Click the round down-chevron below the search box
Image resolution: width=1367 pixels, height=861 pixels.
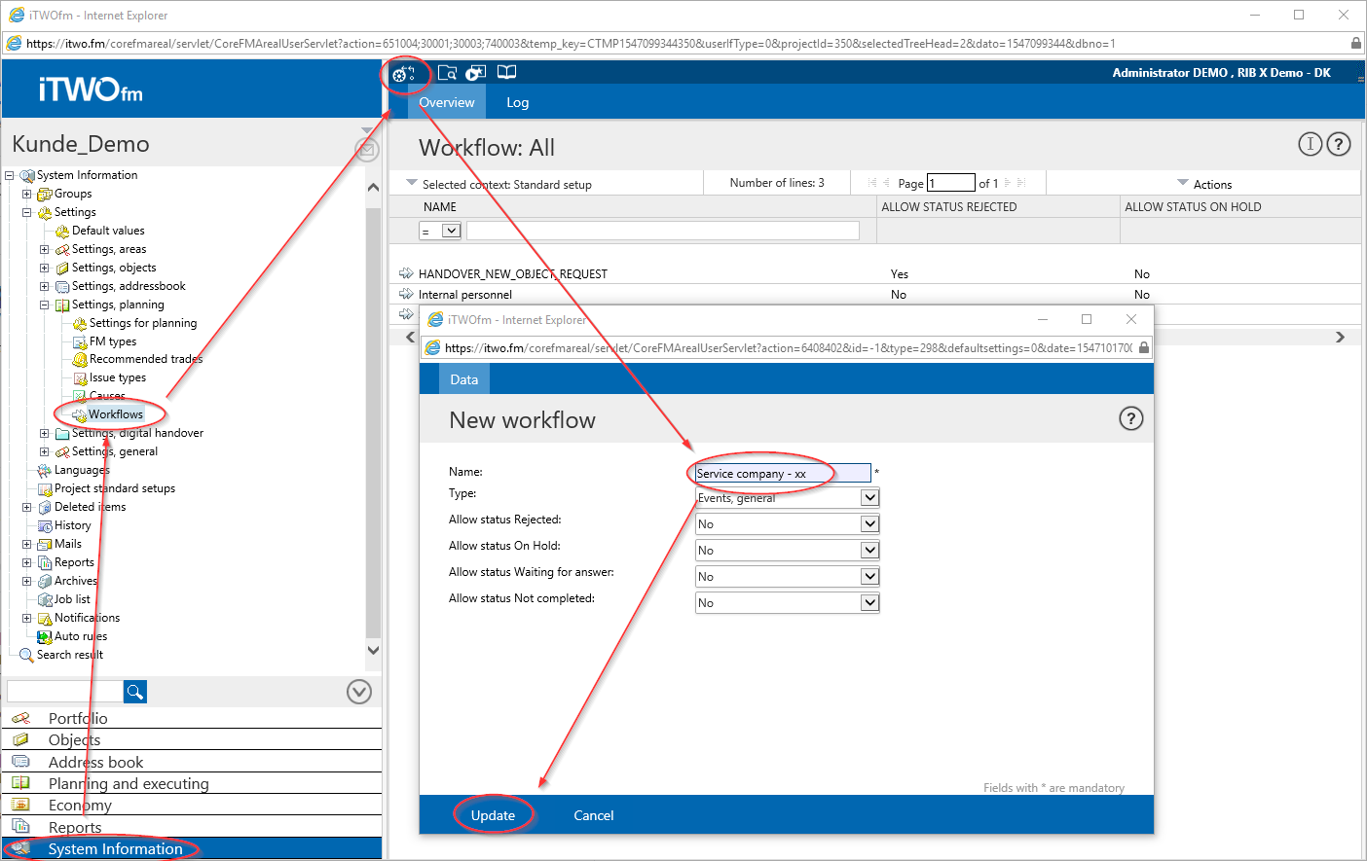pyautogui.click(x=359, y=692)
